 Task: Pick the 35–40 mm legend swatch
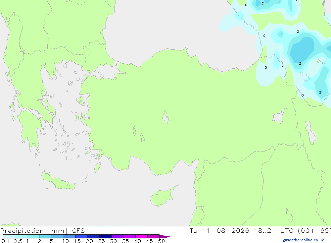pyautogui.click(x=129, y=236)
